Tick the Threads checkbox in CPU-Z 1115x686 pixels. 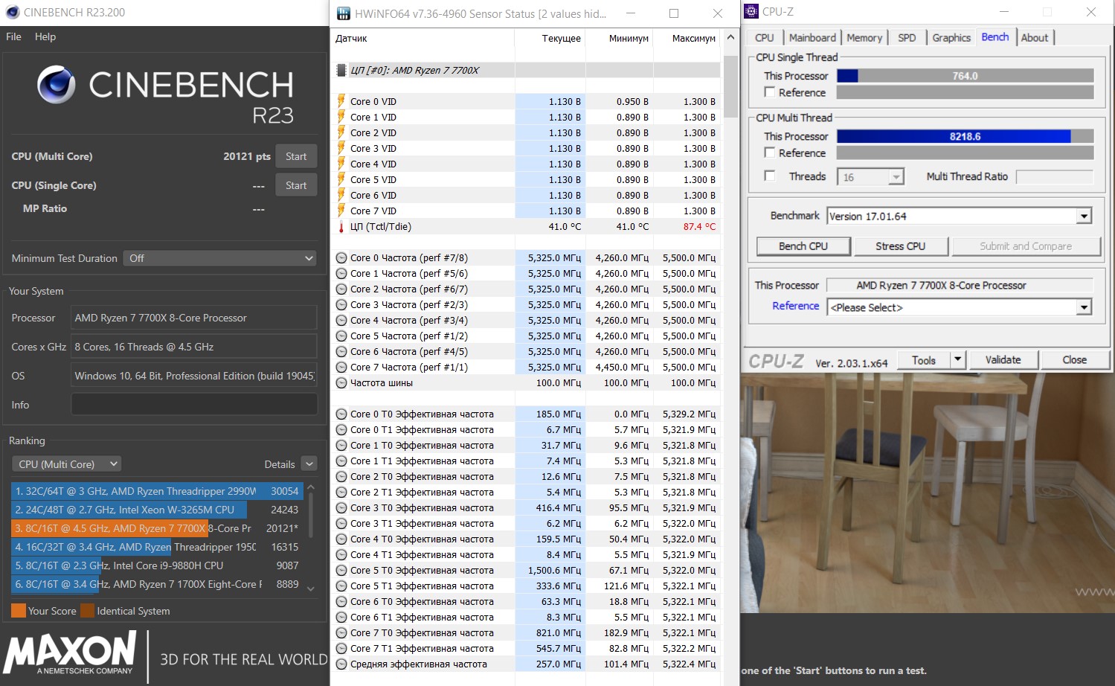[770, 176]
